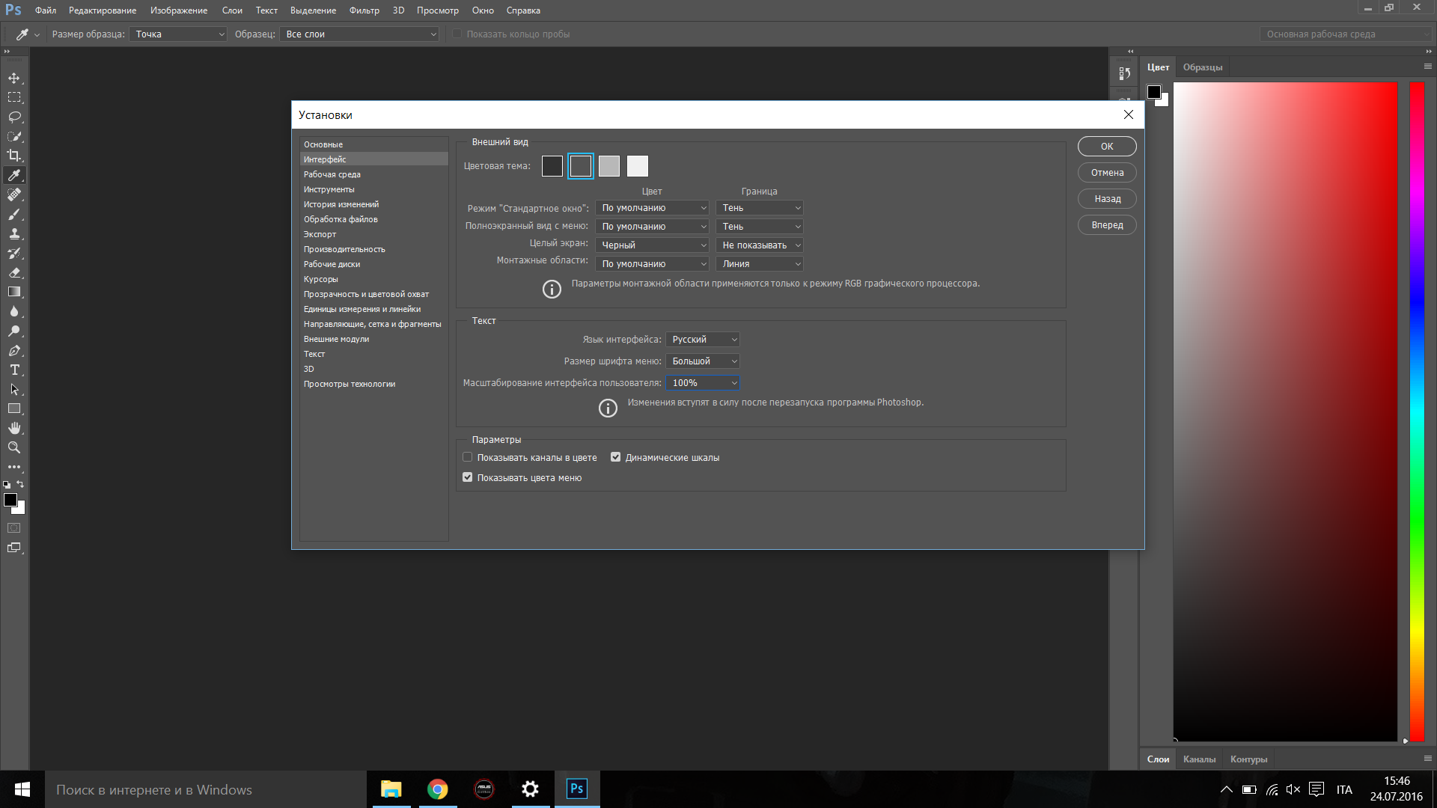Image resolution: width=1437 pixels, height=808 pixels.
Task: Select the Clone Stamp tool
Action: tap(14, 234)
